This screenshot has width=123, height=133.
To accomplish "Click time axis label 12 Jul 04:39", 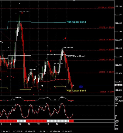I will pos(55,131).
